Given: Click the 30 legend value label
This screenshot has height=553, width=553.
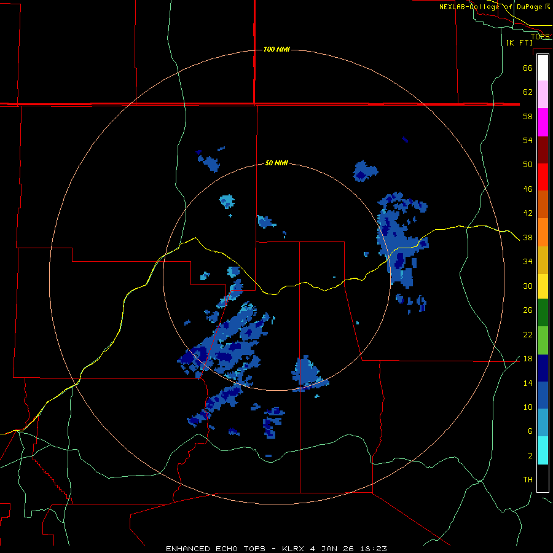Looking at the screenshot, I should (x=528, y=286).
